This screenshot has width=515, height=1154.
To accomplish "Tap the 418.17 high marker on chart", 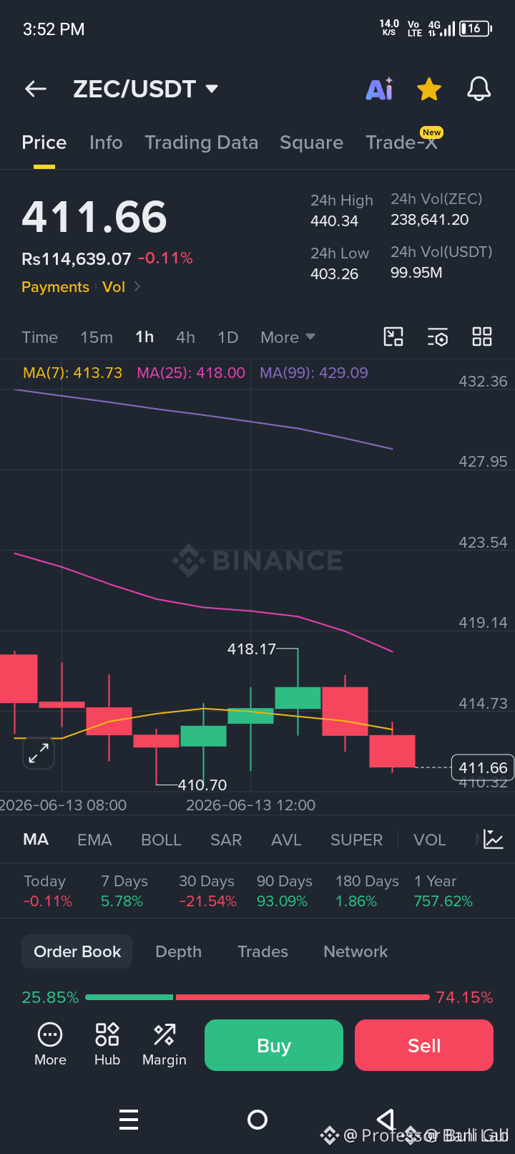I will (x=251, y=649).
